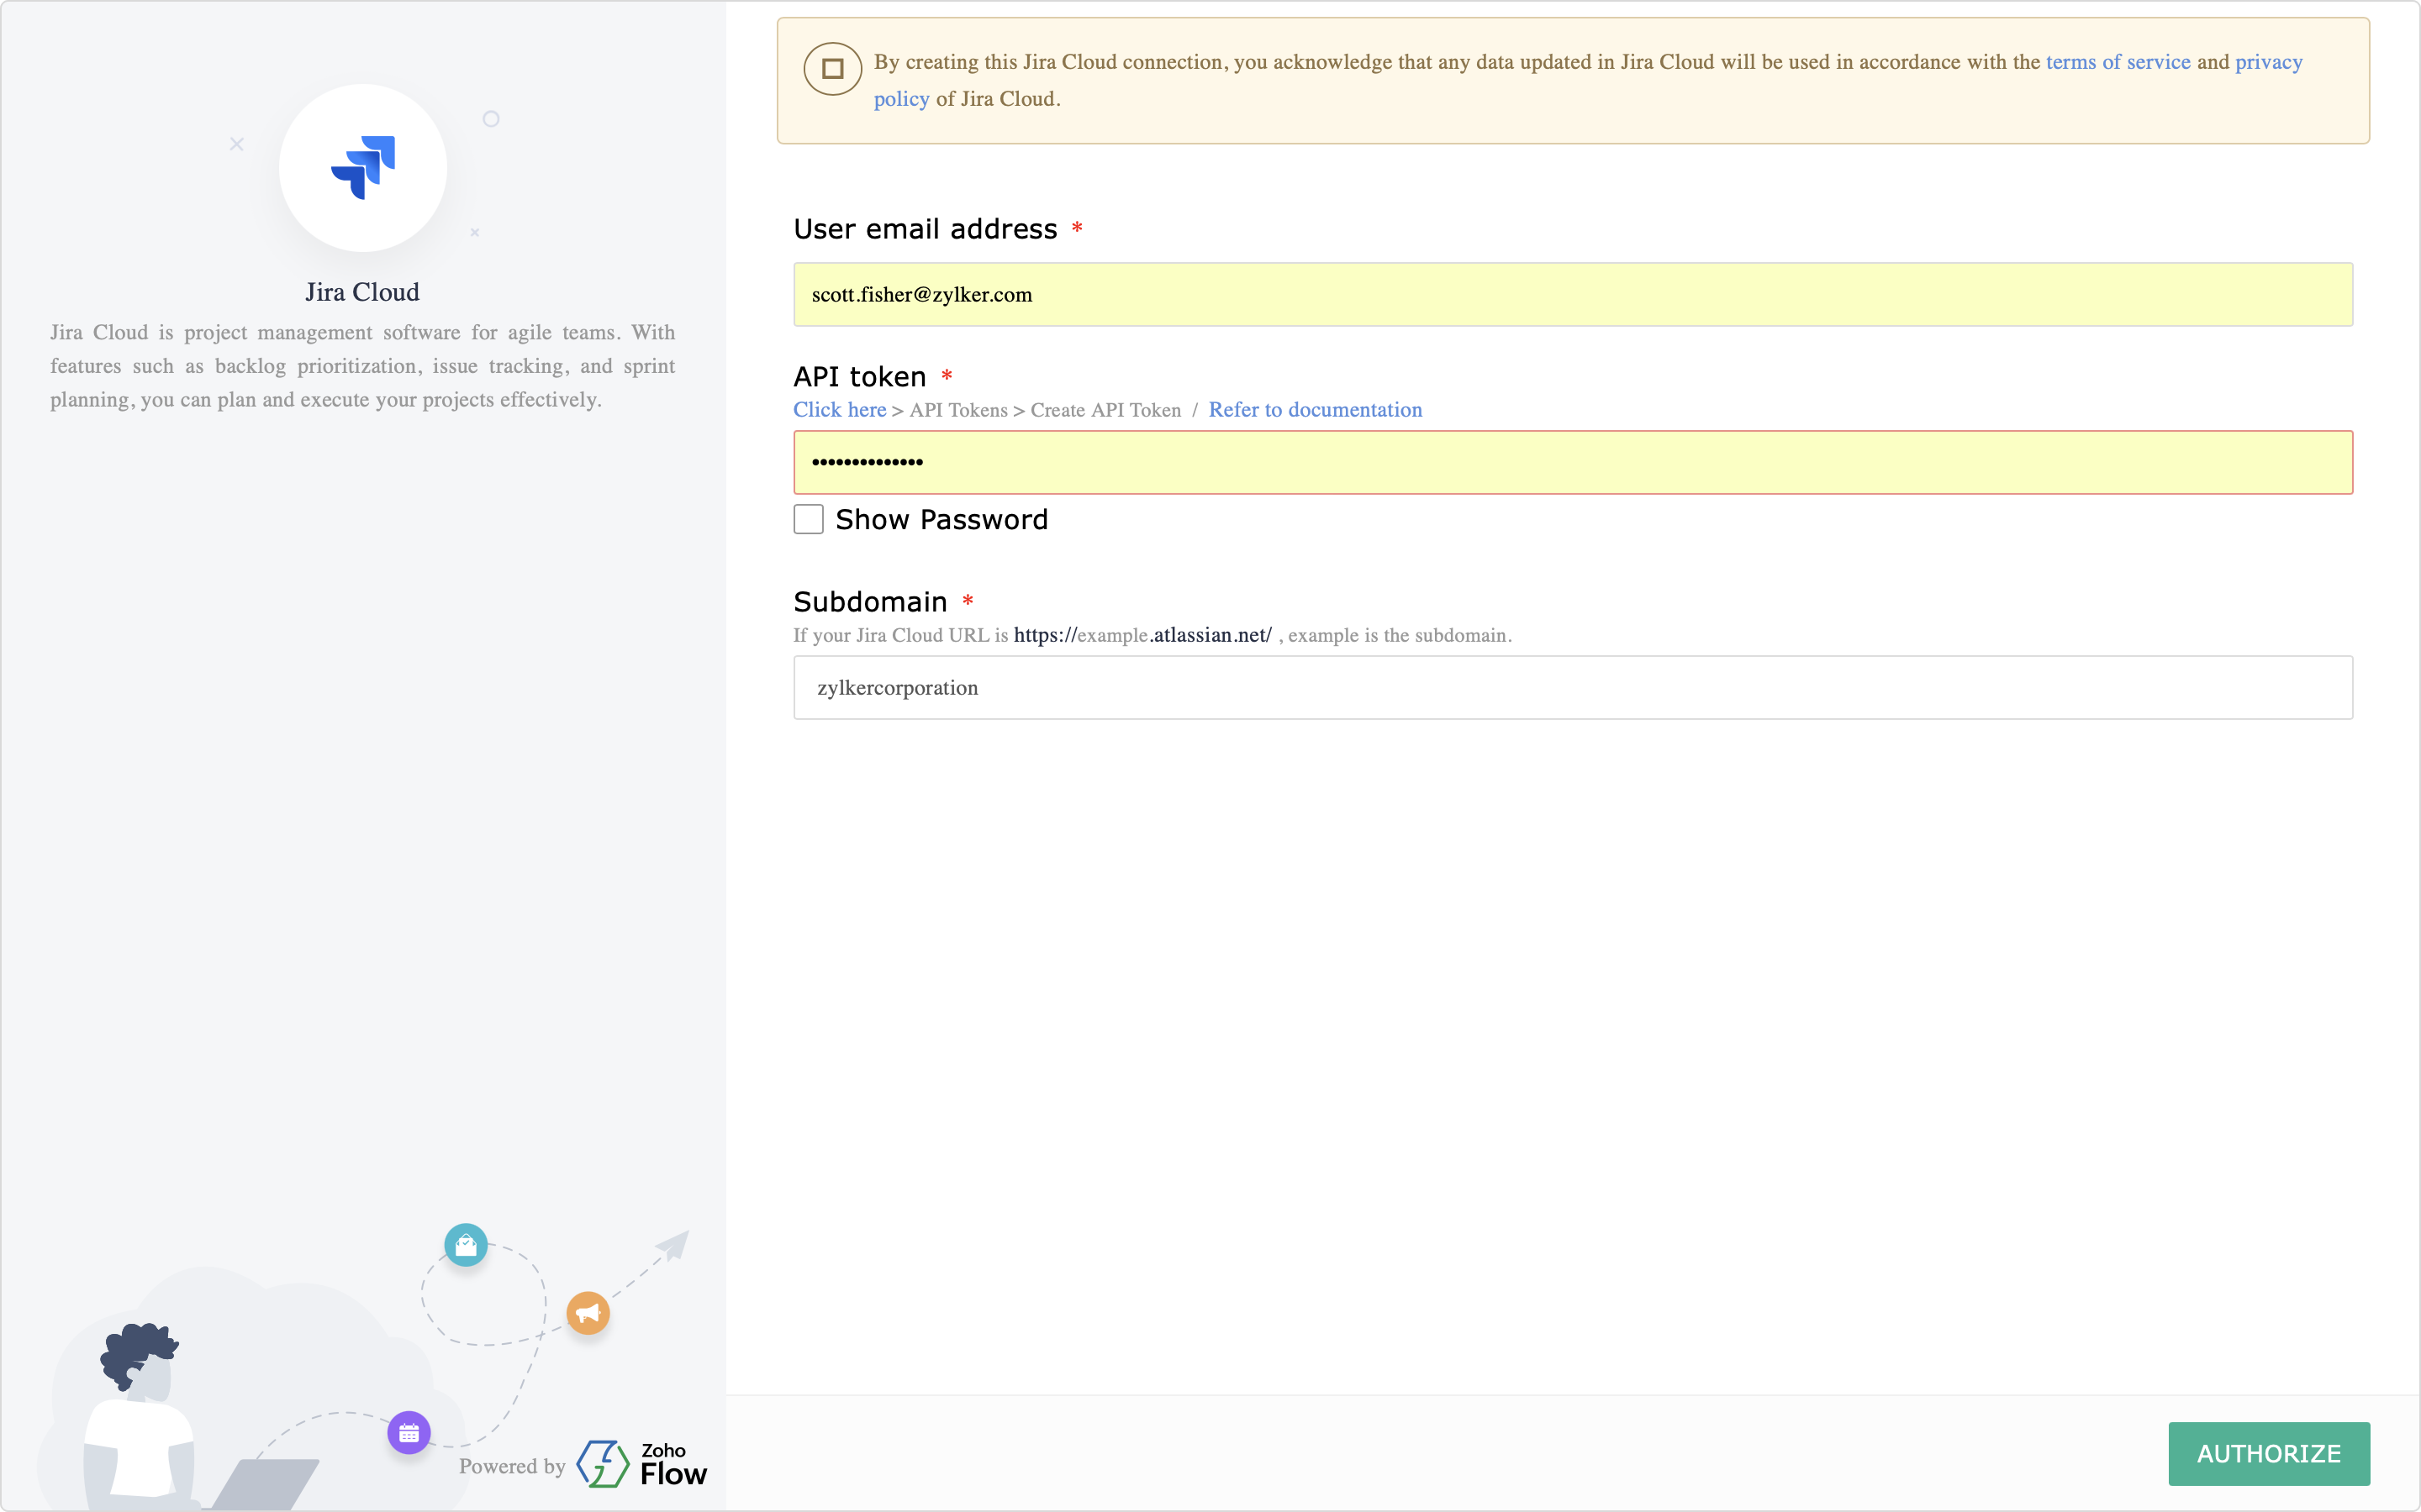This screenshot has width=2421, height=1512.
Task: Click the square icon in the acknowledgement banner
Action: click(x=832, y=69)
